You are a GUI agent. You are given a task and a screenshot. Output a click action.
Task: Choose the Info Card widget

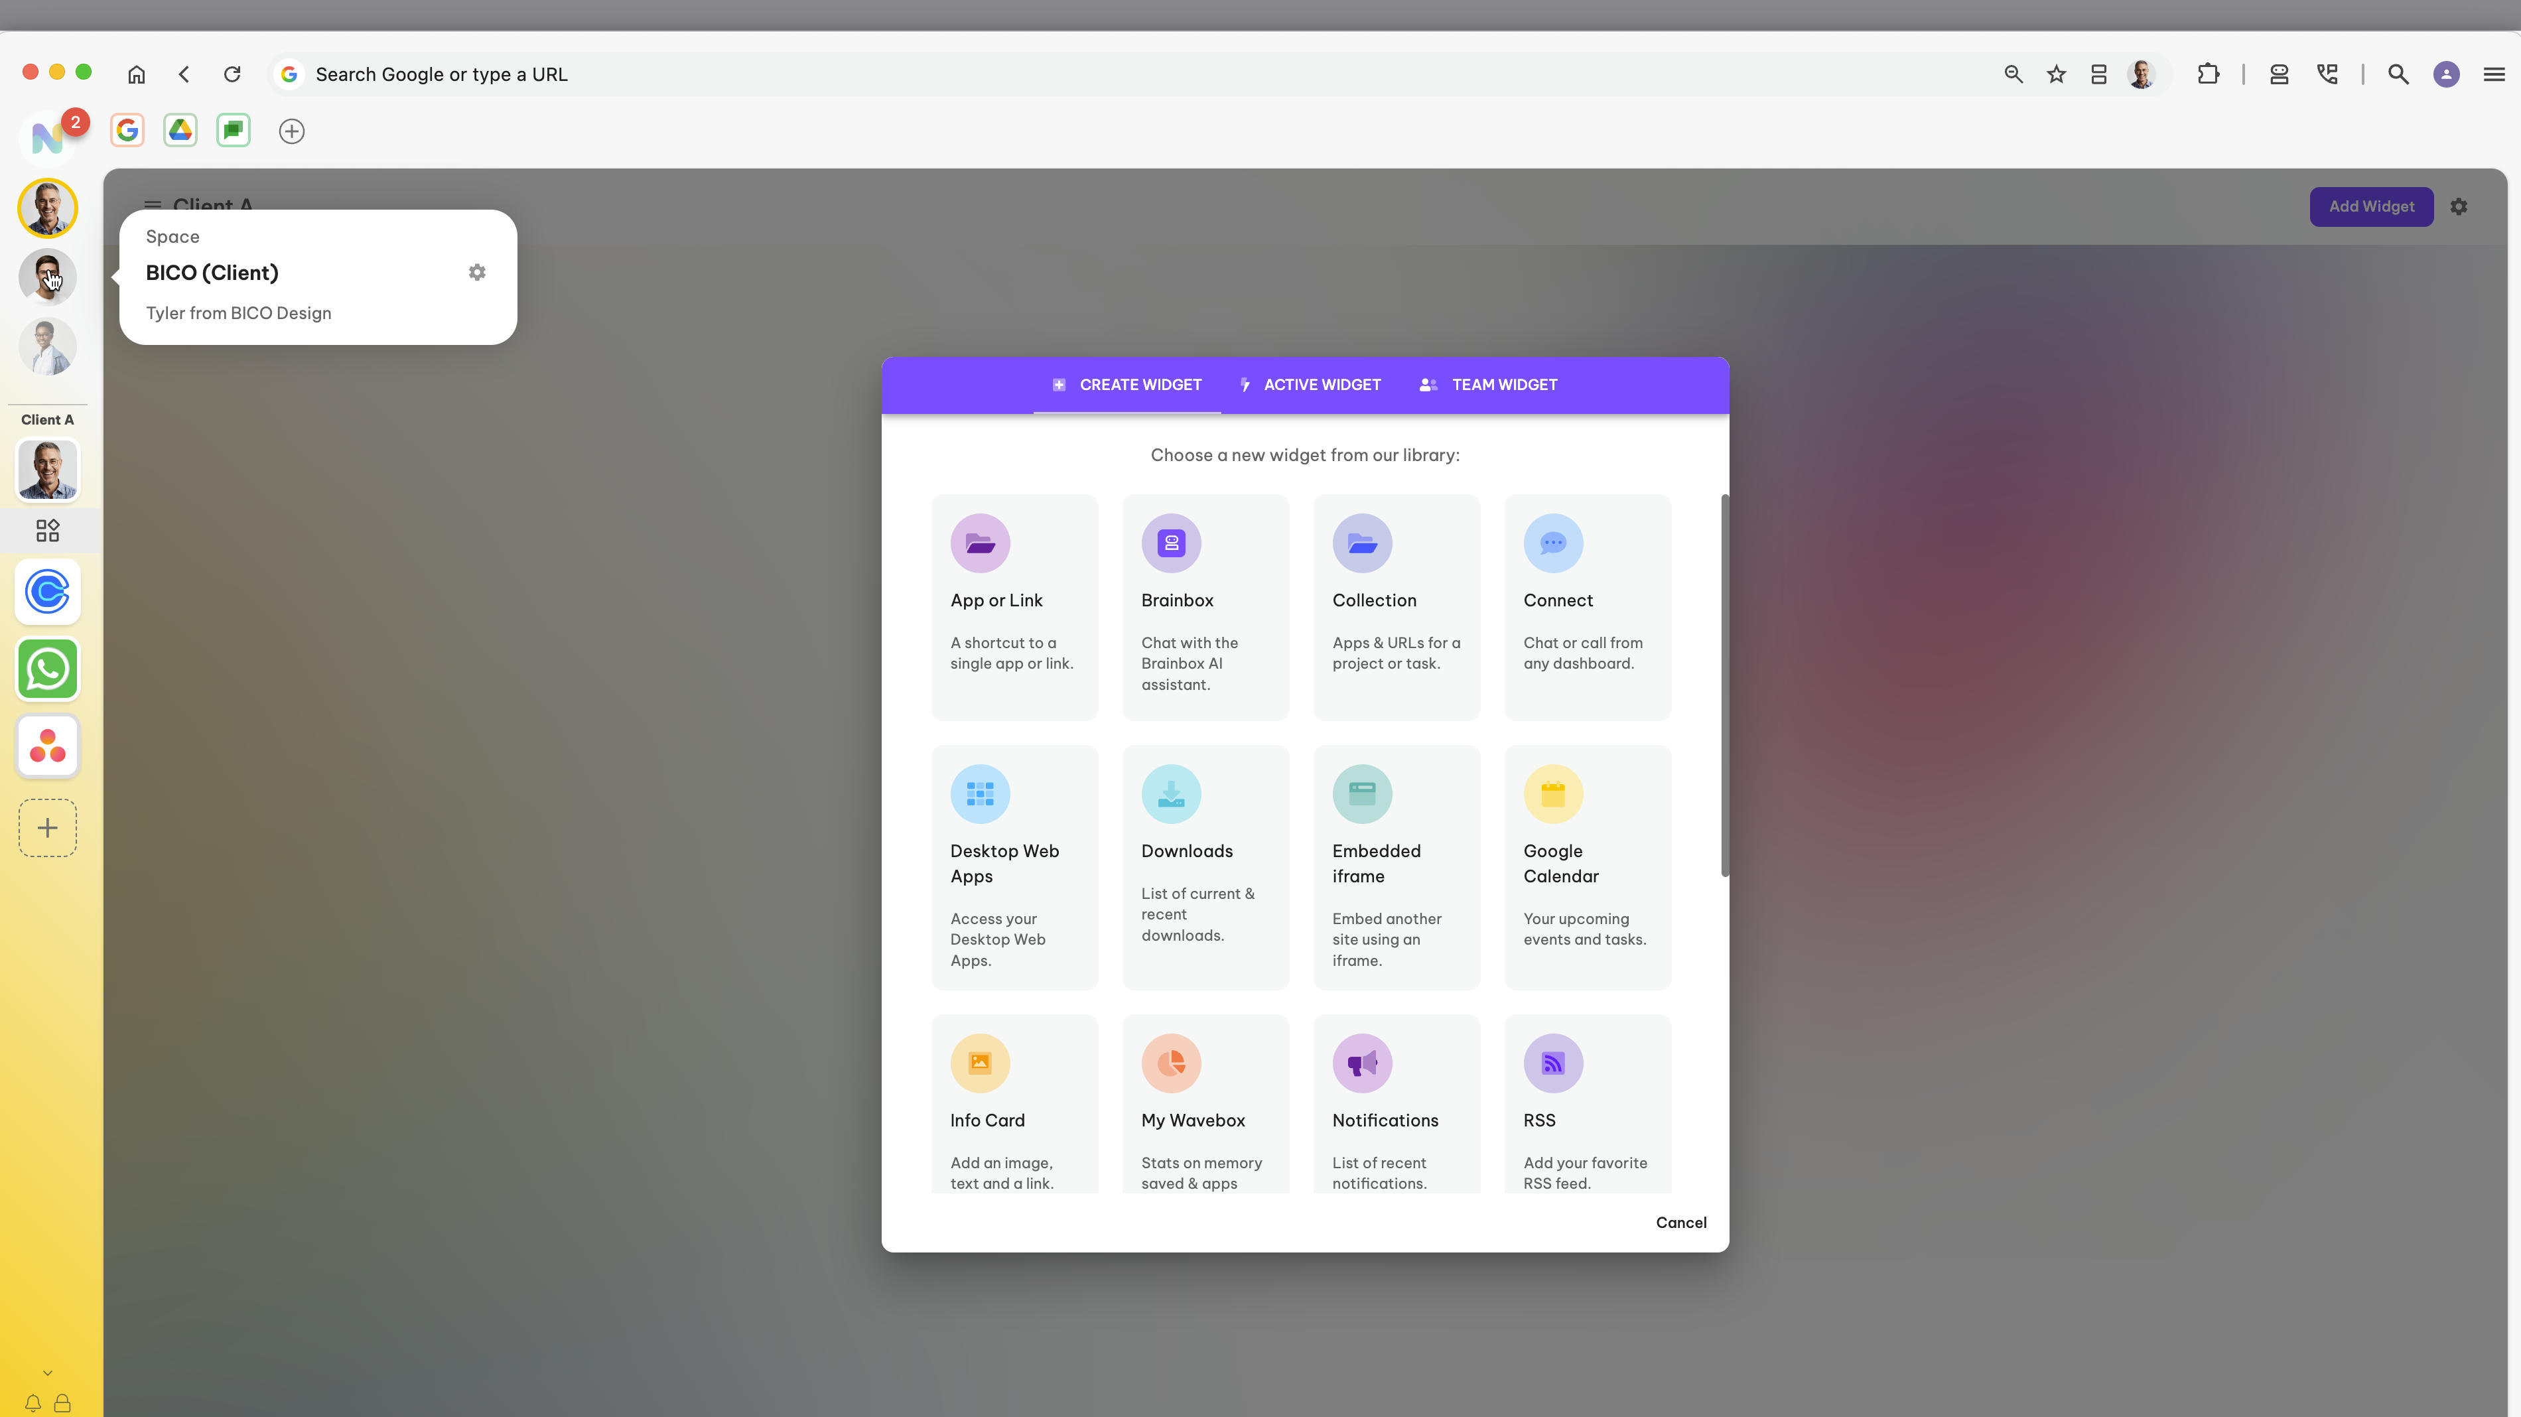coord(1014,1104)
